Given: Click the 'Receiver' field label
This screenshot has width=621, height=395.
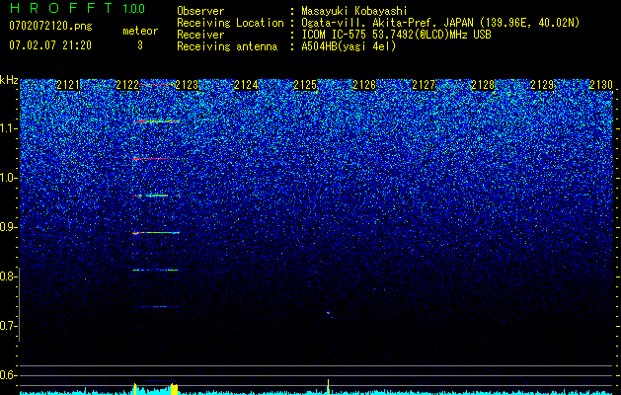Looking at the screenshot, I should point(200,35).
